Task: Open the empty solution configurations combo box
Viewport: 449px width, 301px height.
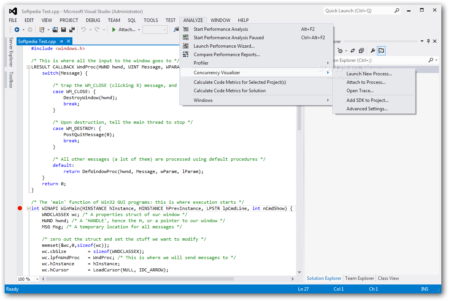Action: (x=155, y=30)
